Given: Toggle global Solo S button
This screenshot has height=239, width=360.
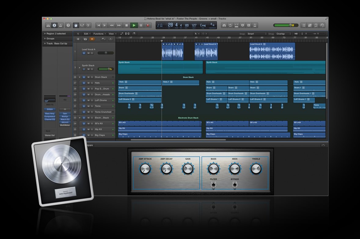Looking at the screenshot, I should (249, 25).
